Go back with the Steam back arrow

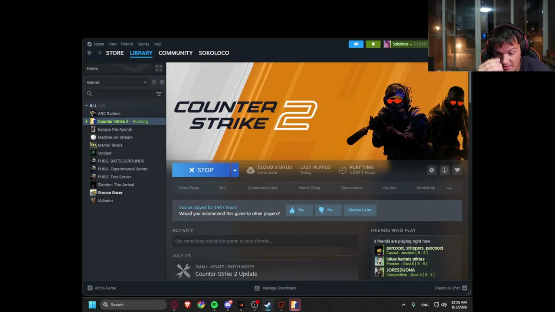(90, 53)
